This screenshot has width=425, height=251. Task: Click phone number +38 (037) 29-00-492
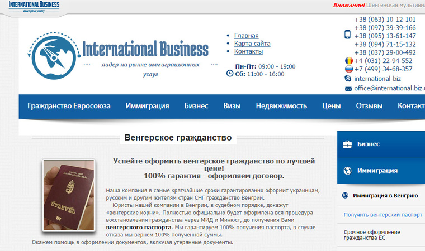click(385, 52)
